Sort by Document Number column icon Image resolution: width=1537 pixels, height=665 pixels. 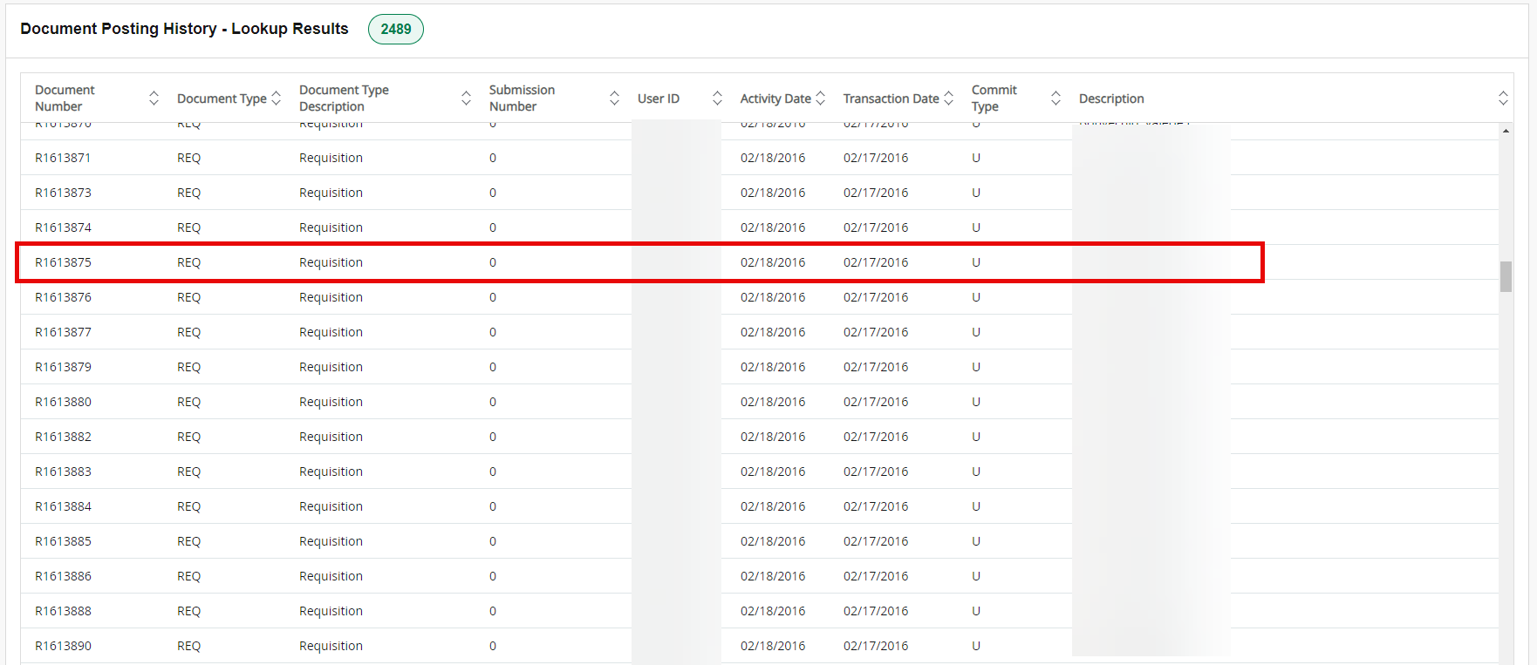click(x=154, y=98)
